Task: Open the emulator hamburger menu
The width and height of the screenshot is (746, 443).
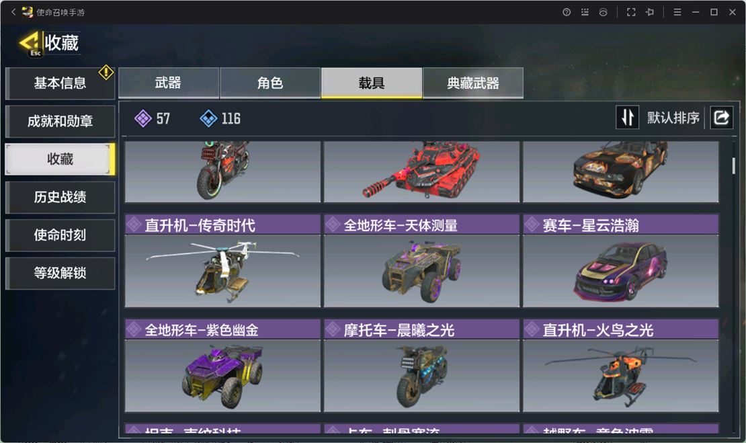Action: click(677, 12)
